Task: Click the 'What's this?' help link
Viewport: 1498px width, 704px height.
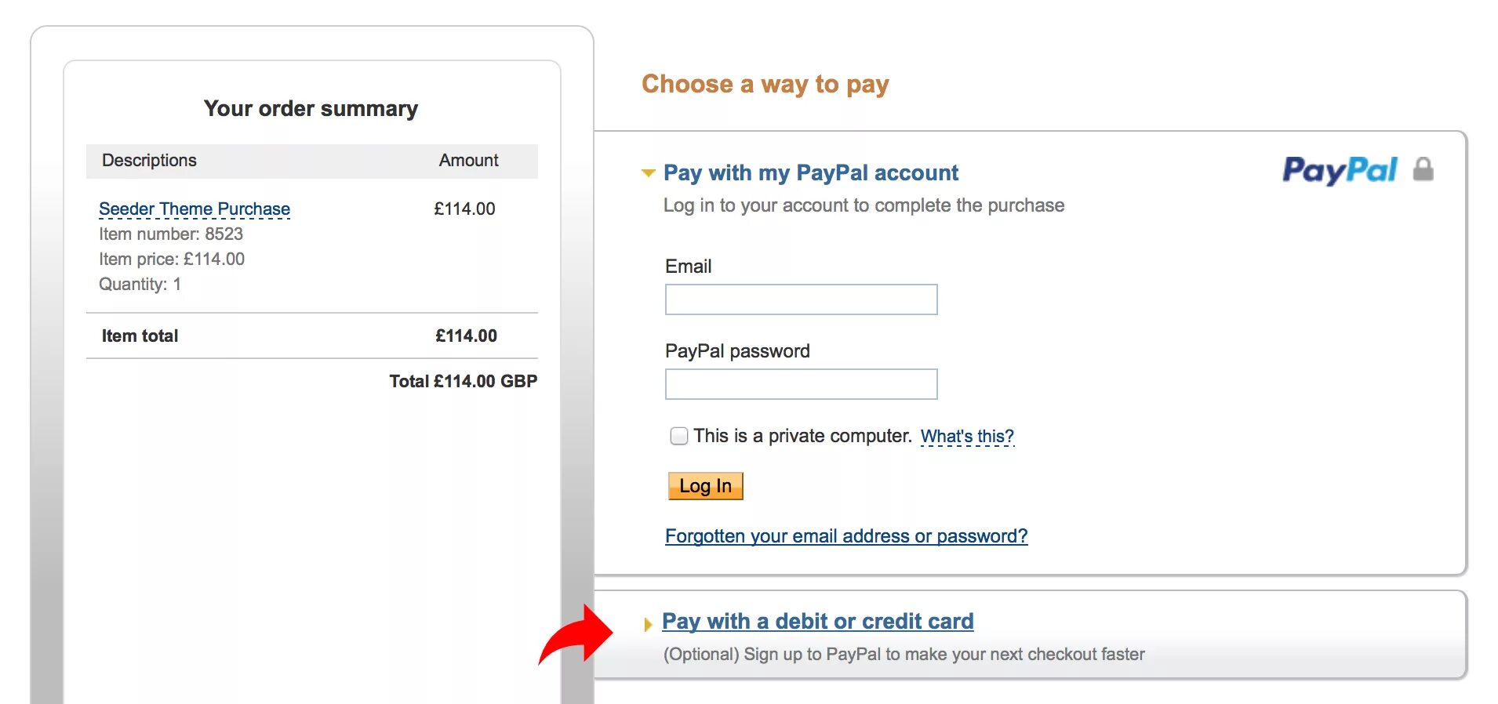Action: coord(966,437)
